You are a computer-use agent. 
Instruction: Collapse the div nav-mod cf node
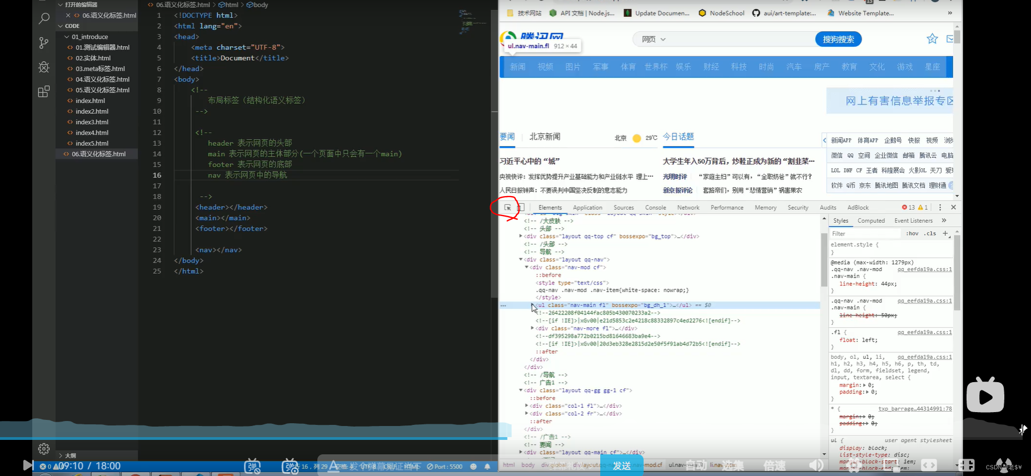[527, 267]
